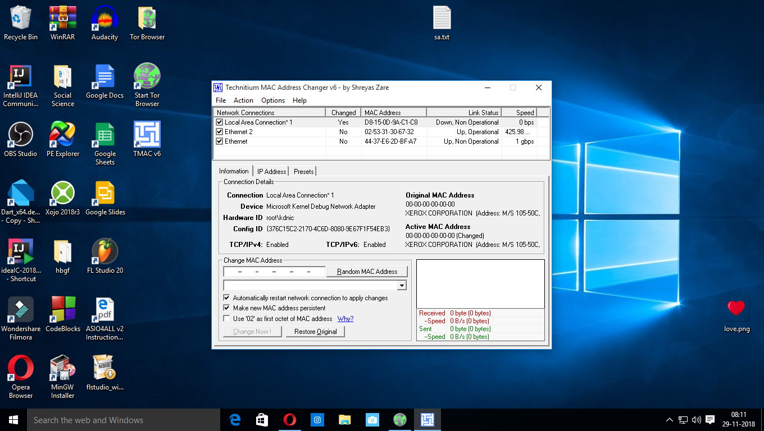This screenshot has width=764, height=431.
Task: Select the Opera Browser desktop icon
Action: click(21, 378)
